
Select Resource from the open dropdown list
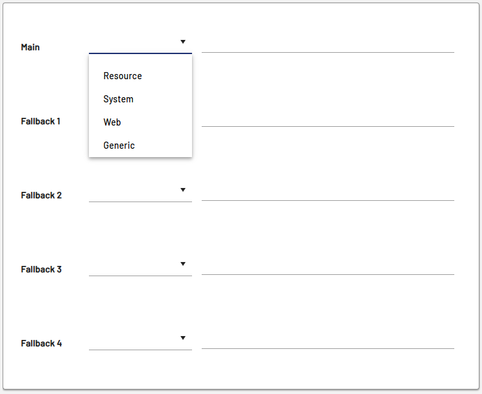(122, 76)
